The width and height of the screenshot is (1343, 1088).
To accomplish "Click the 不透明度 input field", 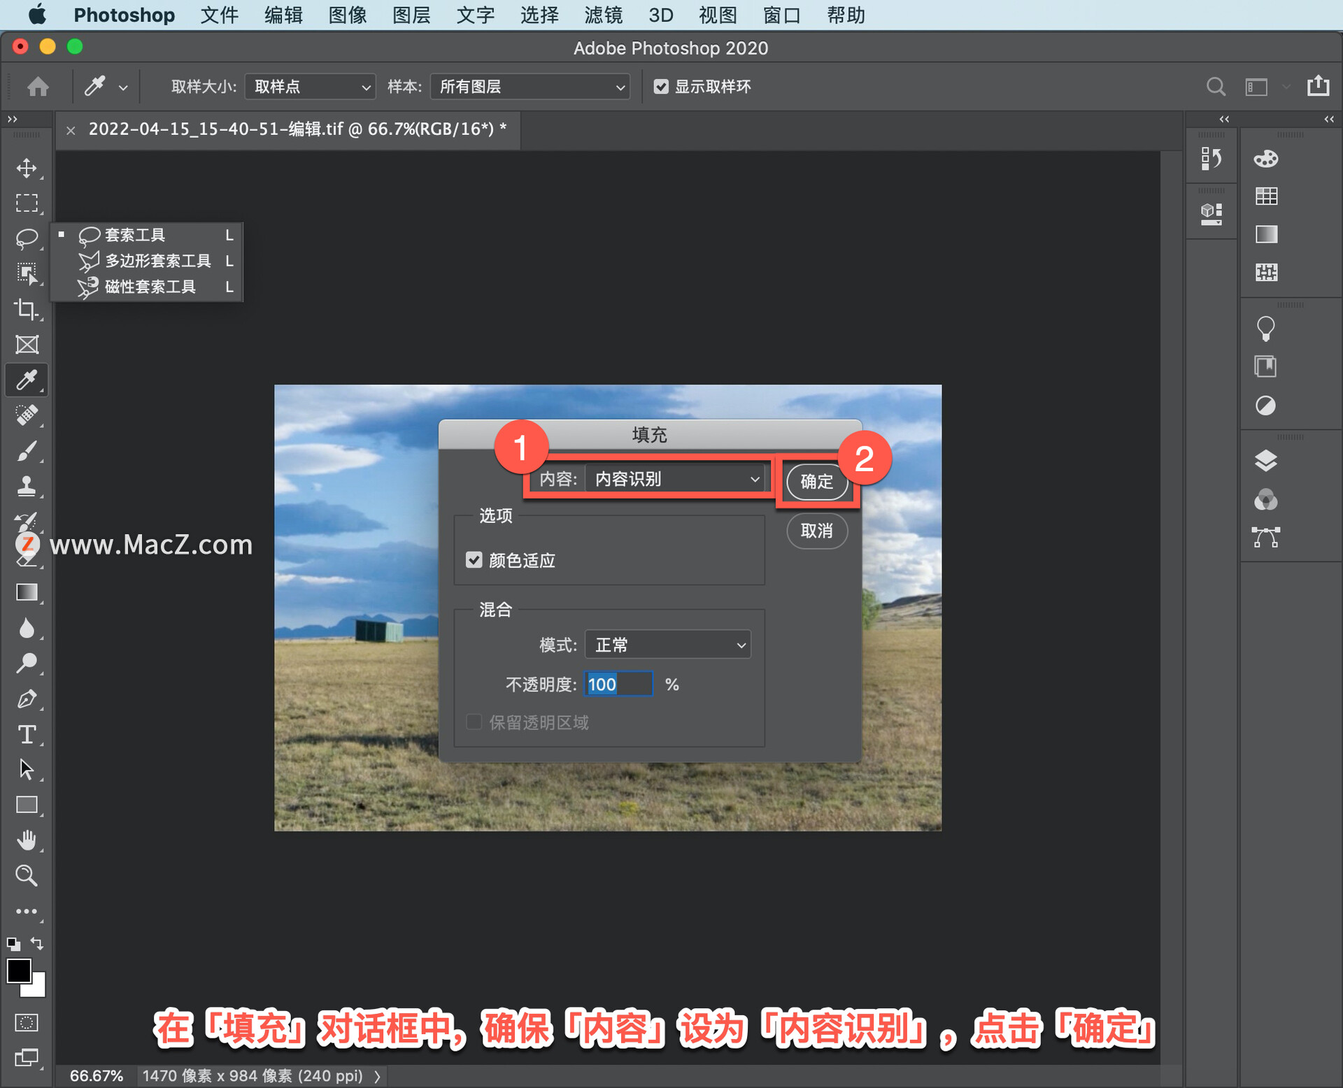I will pyautogui.click(x=618, y=684).
